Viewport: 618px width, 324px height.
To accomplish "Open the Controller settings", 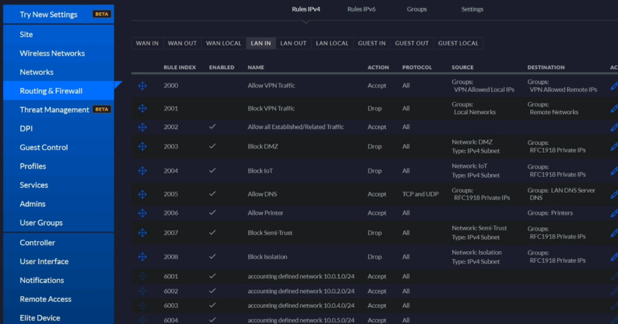I will pos(59,243).
